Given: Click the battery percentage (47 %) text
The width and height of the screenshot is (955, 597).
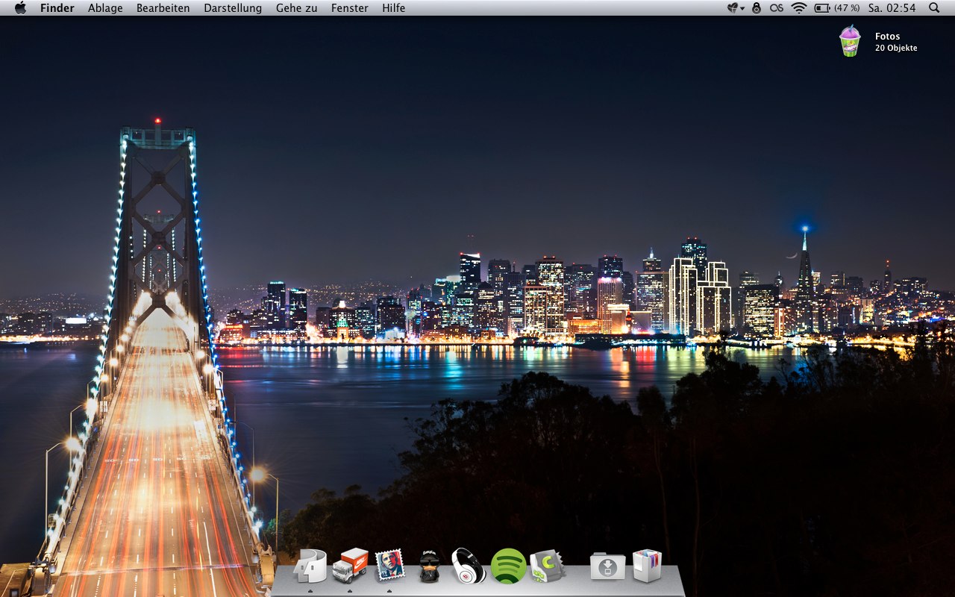Looking at the screenshot, I should [847, 8].
